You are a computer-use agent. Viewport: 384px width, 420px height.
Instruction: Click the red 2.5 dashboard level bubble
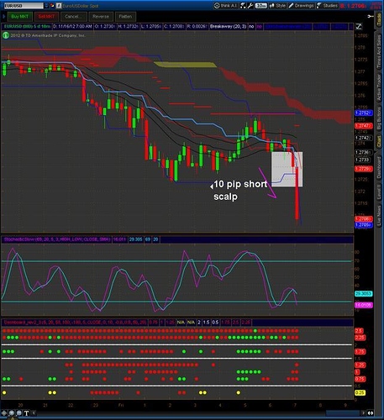click(x=359, y=331)
